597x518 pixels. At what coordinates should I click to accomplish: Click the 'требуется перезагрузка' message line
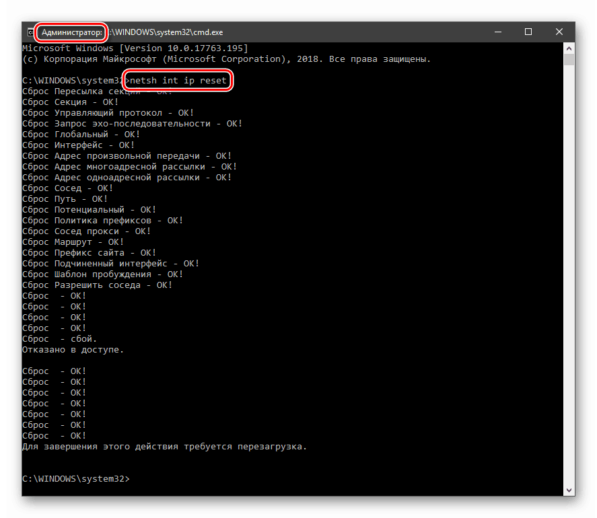pos(164,446)
